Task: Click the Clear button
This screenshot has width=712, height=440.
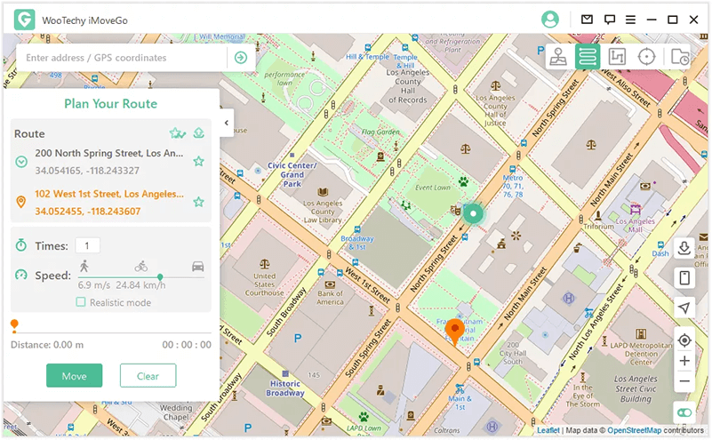Action: tap(148, 376)
